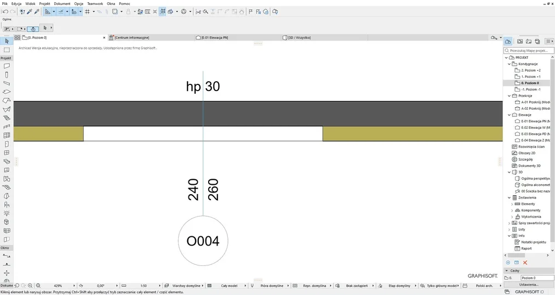Screen dimensions: 555x295
Task: Open the Teamwork menu
Action: (95, 3)
